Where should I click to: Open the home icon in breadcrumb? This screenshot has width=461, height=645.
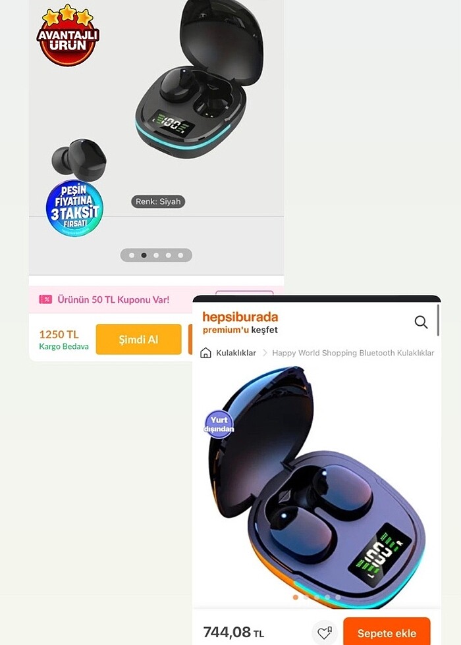coord(205,353)
